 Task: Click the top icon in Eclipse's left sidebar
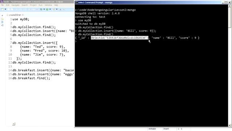tap(2, 16)
